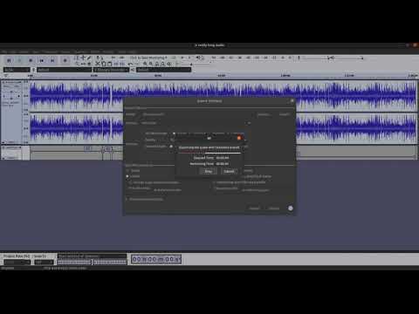Skip to end of the project

pyautogui.click(x=52, y=60)
